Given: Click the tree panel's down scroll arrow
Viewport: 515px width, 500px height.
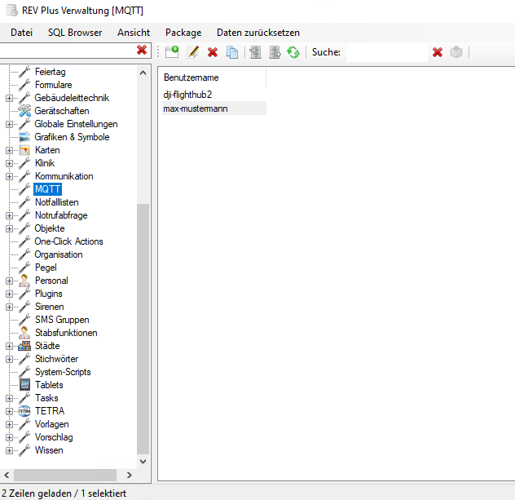Looking at the screenshot, I should click(143, 461).
